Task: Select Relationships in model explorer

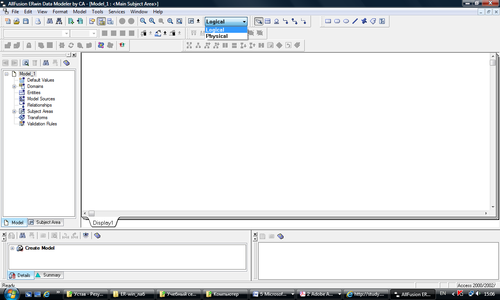Action: (x=39, y=105)
